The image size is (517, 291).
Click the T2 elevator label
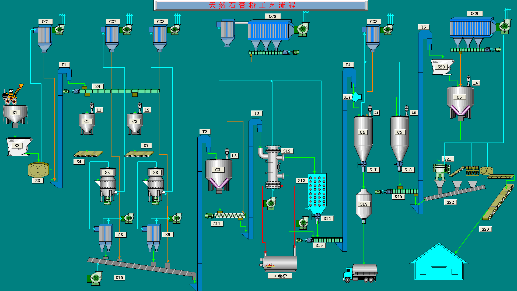(x=205, y=131)
